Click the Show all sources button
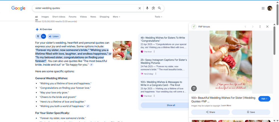Viewport: 279px width, 122px height. 165,105
